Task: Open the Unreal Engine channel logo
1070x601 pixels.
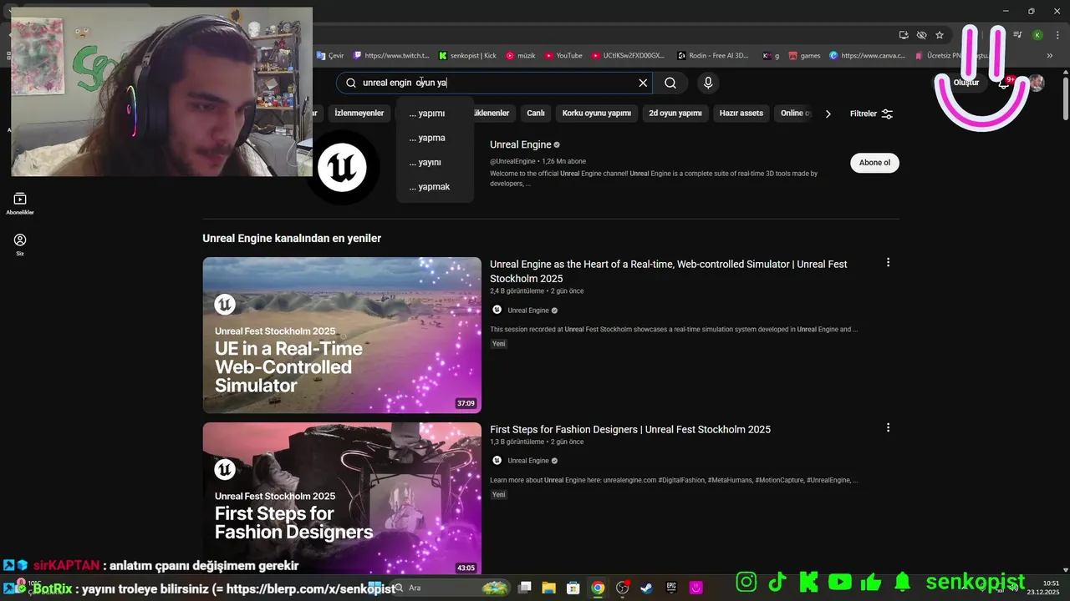Action: pyautogui.click(x=342, y=168)
